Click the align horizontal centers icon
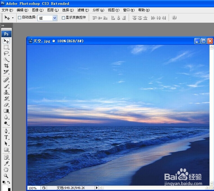Screen dimensions: 214x191 tap(119, 18)
